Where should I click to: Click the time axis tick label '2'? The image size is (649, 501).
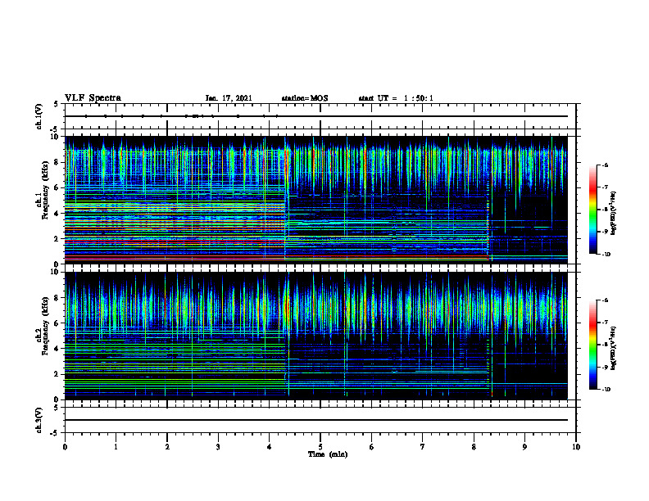coord(167,447)
